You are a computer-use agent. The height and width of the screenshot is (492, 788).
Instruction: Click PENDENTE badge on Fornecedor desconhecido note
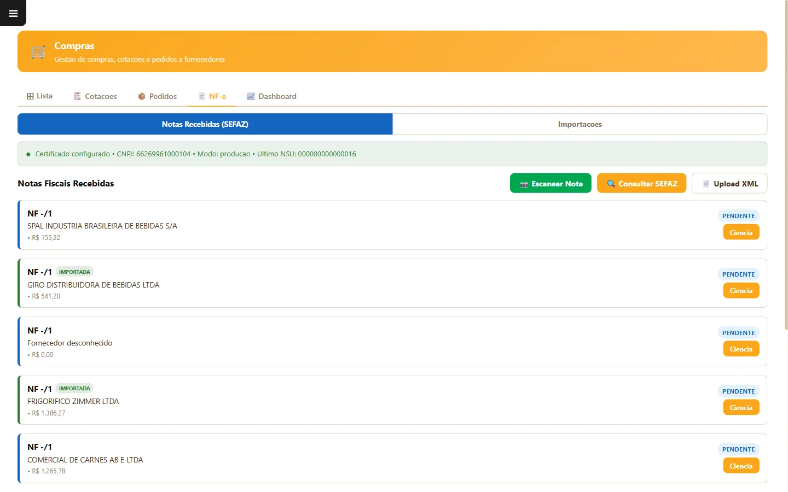click(x=738, y=333)
